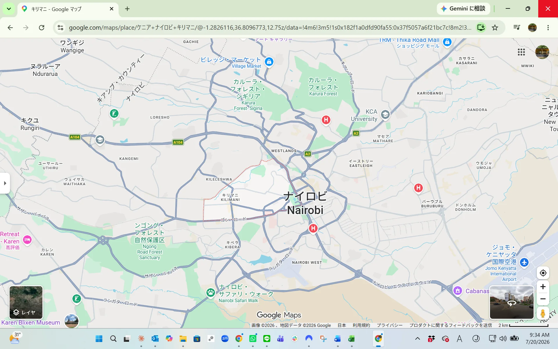Screen dimensions: 558x349
Task: Open the Karen Blixen Museum photo thumbnail
Action: [71, 321]
